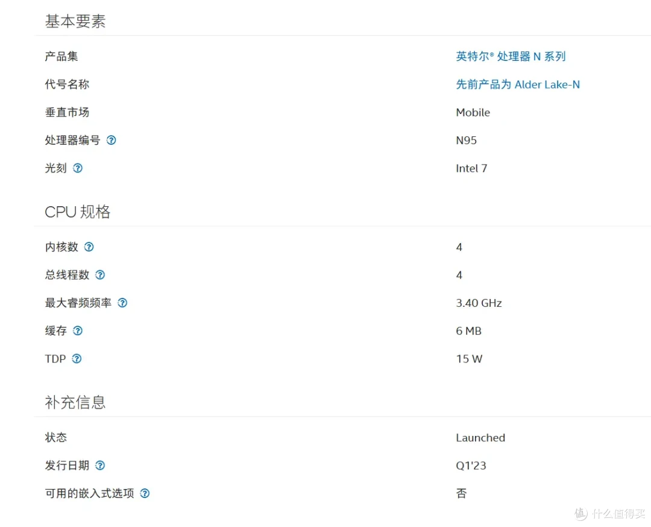Click the 内核数 value 4
651x527 pixels.
click(x=459, y=247)
